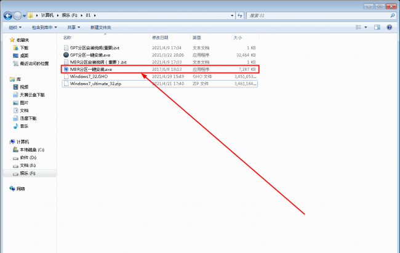400x253 pixels.
Task: Click the Back navigation arrow
Action: click(8, 16)
